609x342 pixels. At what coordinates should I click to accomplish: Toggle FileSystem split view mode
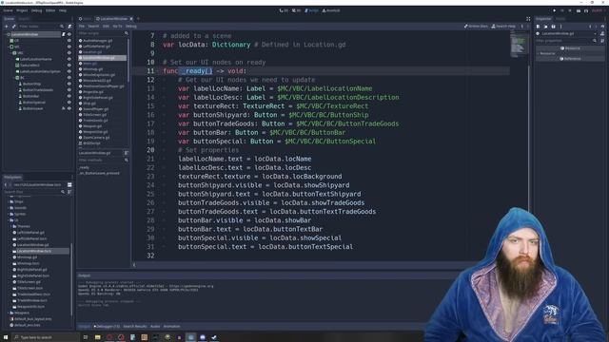click(69, 184)
